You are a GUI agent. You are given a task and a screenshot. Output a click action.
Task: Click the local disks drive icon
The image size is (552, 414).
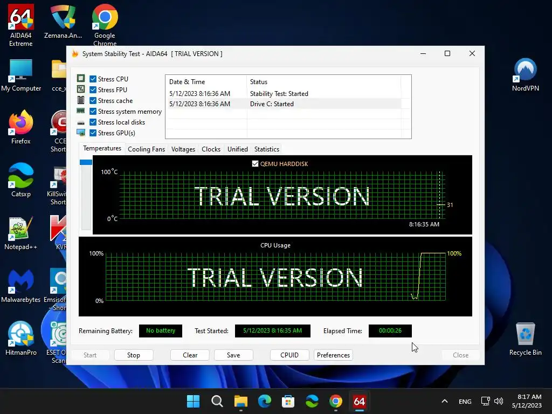click(81, 122)
